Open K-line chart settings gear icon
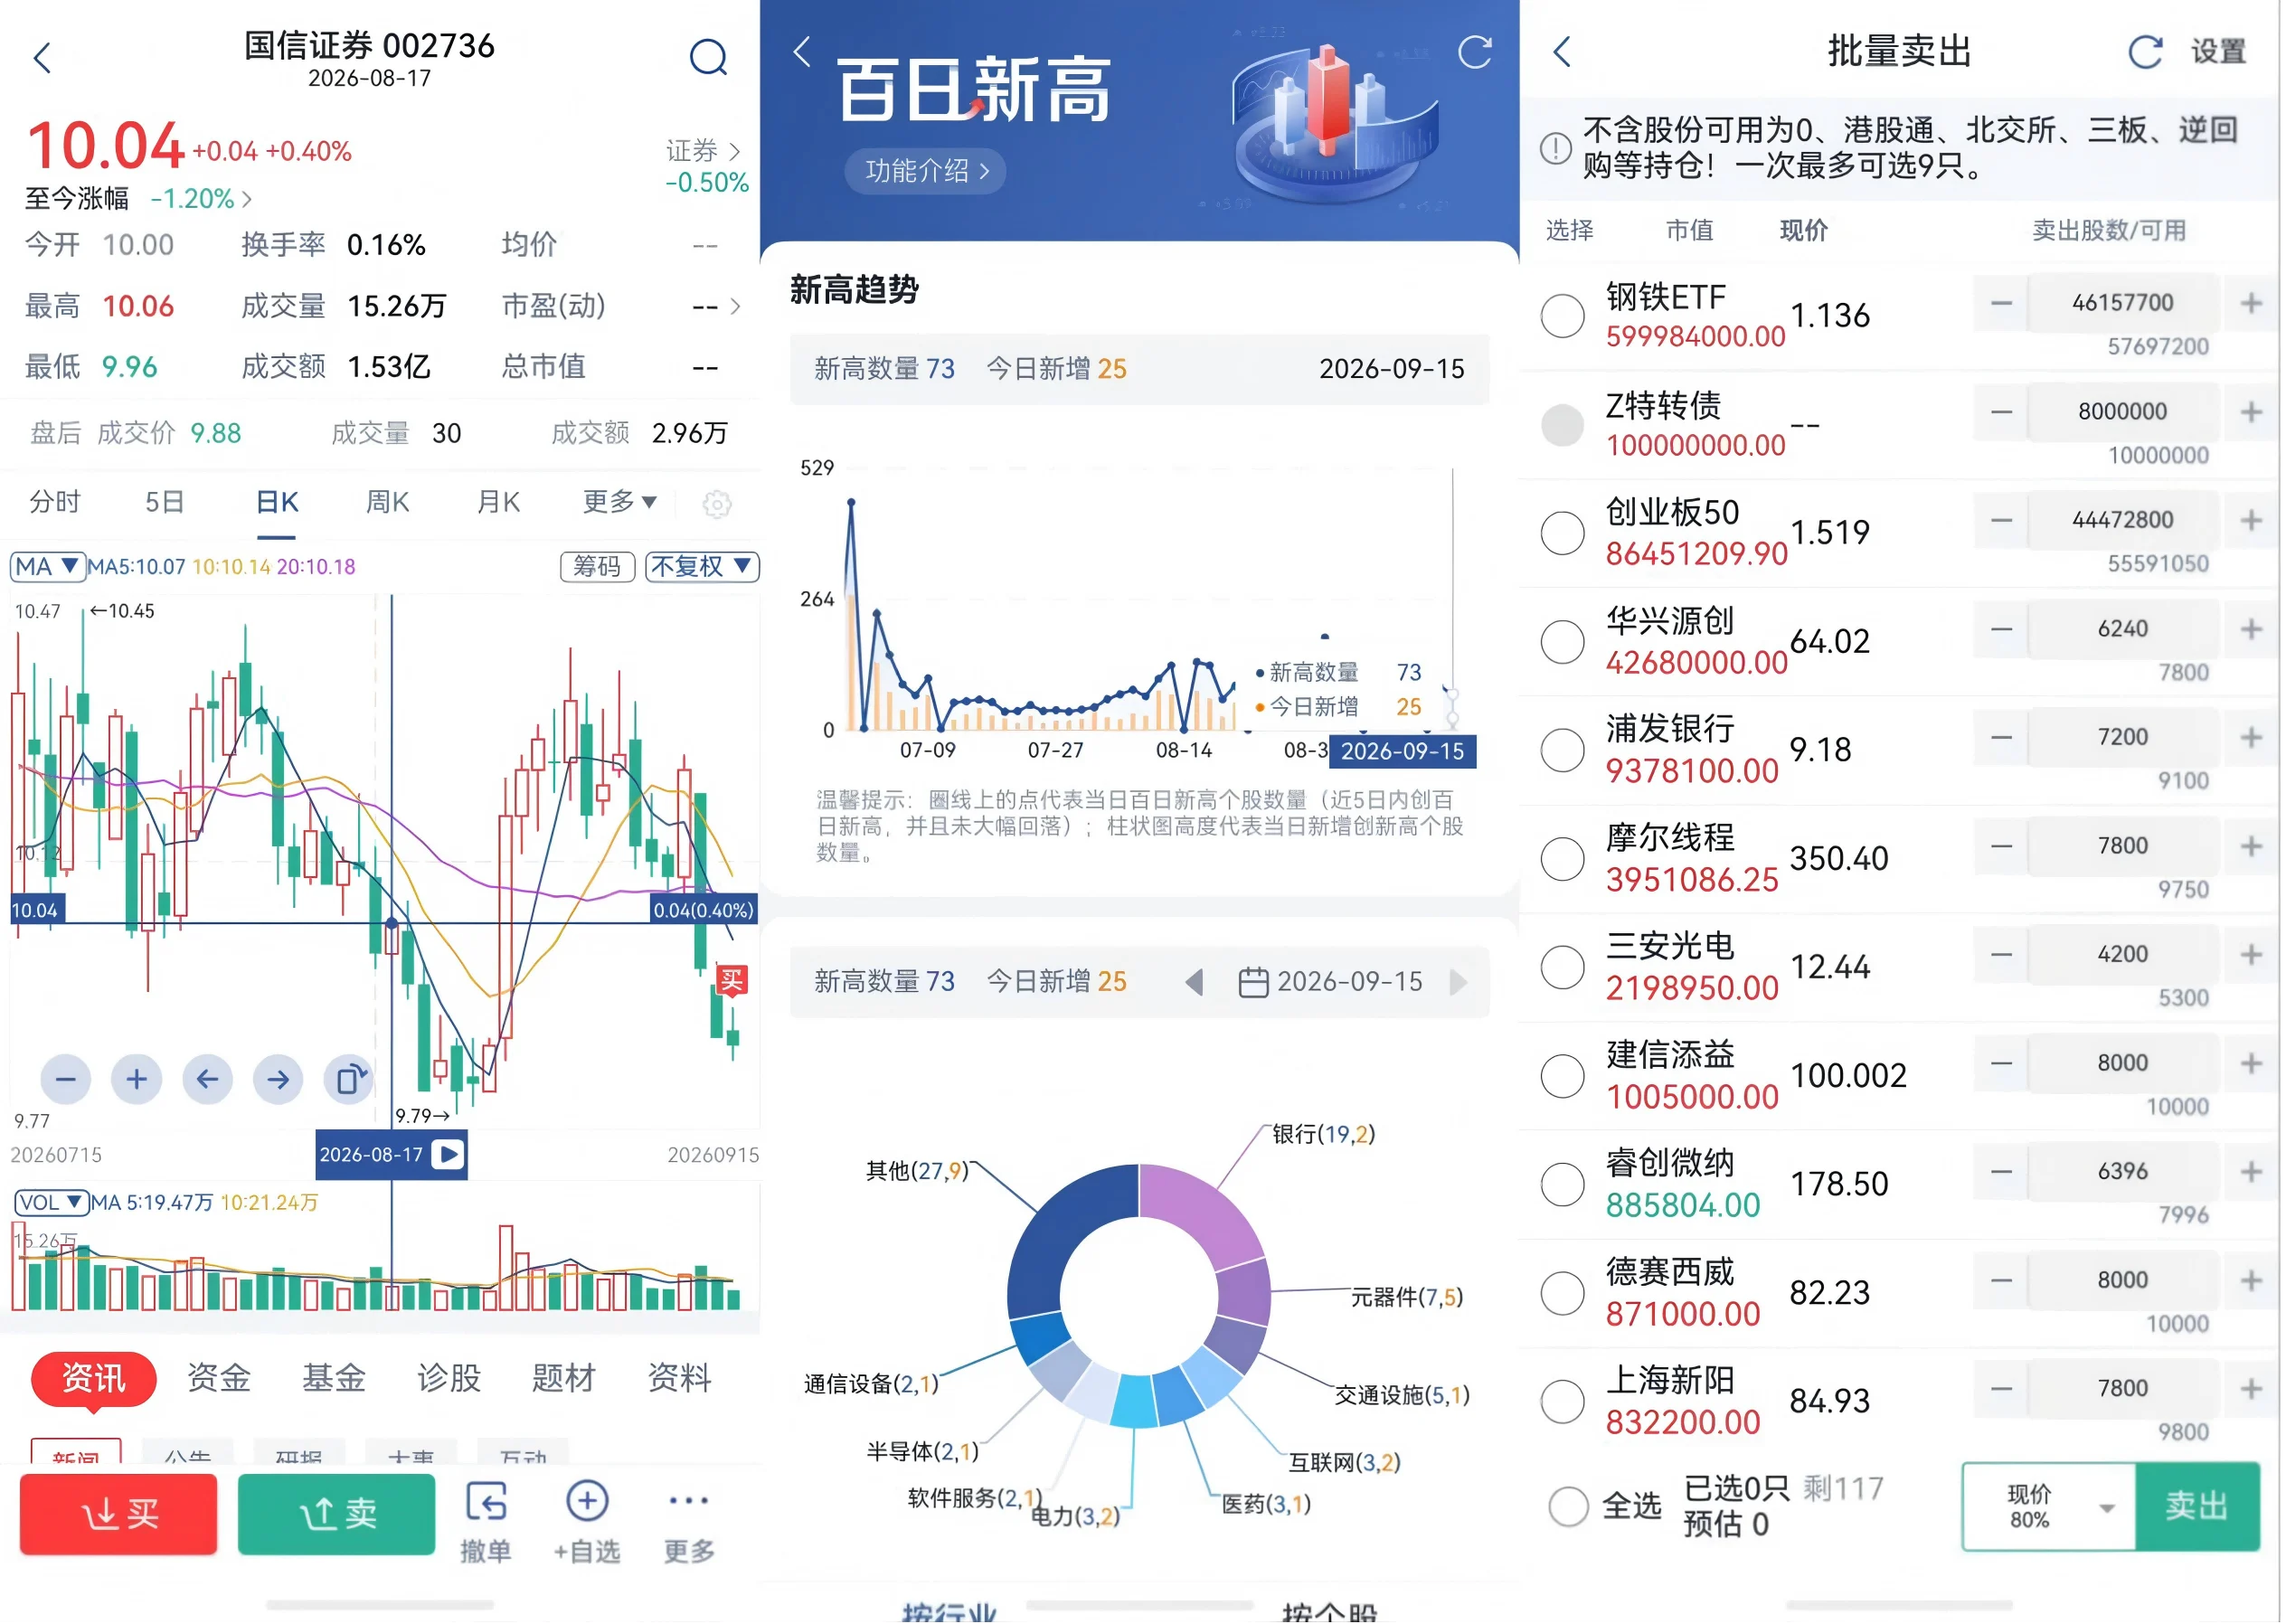The width and height of the screenshot is (2286, 1624). (x=717, y=504)
